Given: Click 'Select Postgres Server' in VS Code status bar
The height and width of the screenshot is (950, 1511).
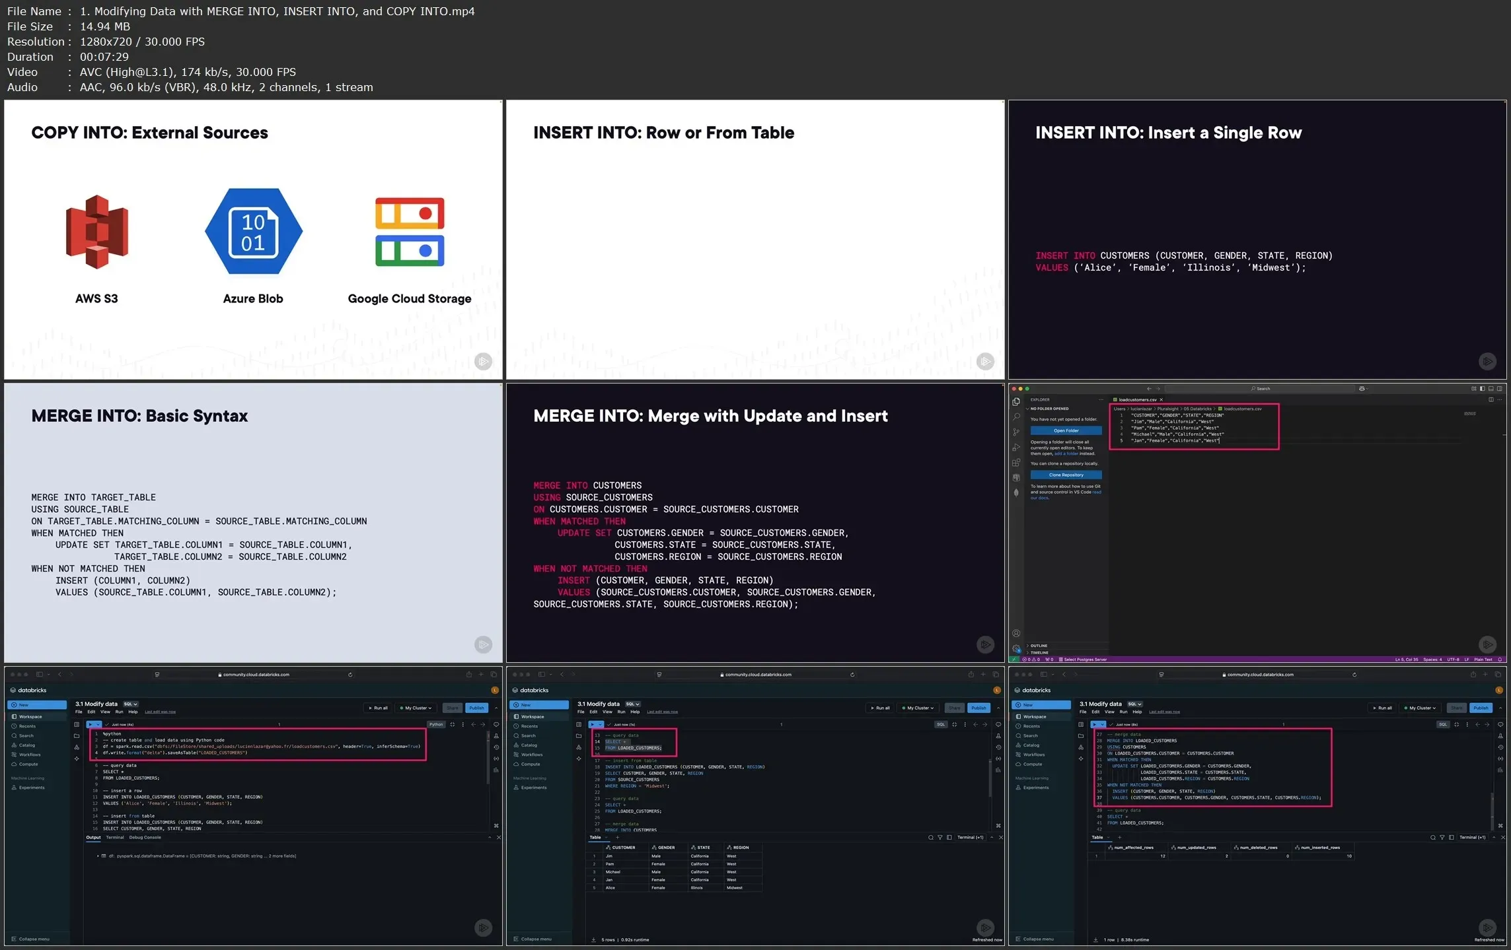Looking at the screenshot, I should [1082, 660].
